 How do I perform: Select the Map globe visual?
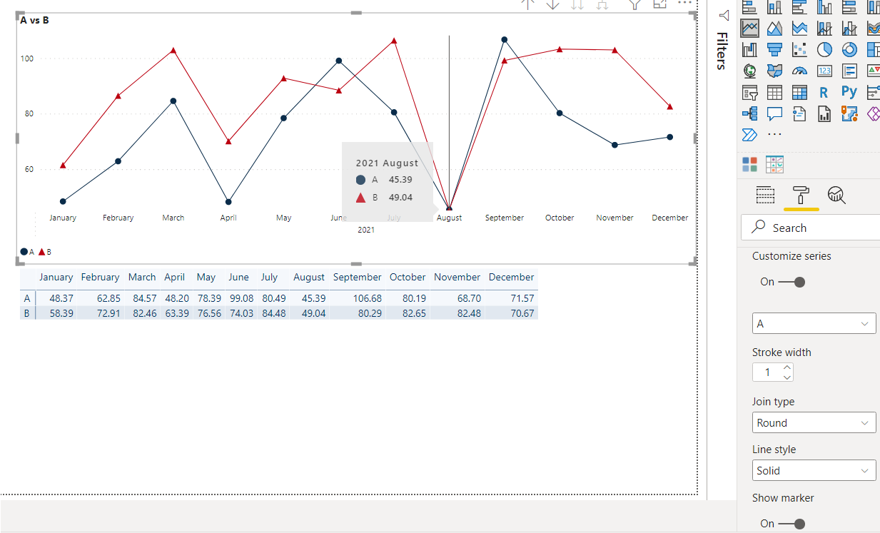pyautogui.click(x=749, y=71)
